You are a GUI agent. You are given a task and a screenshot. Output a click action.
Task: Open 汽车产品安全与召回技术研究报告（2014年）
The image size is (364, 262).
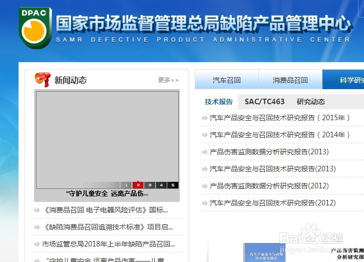[x=280, y=135]
